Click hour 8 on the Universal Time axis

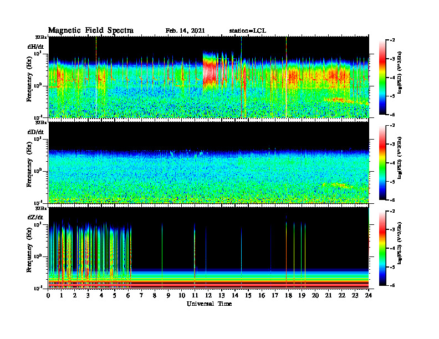coord(155,295)
